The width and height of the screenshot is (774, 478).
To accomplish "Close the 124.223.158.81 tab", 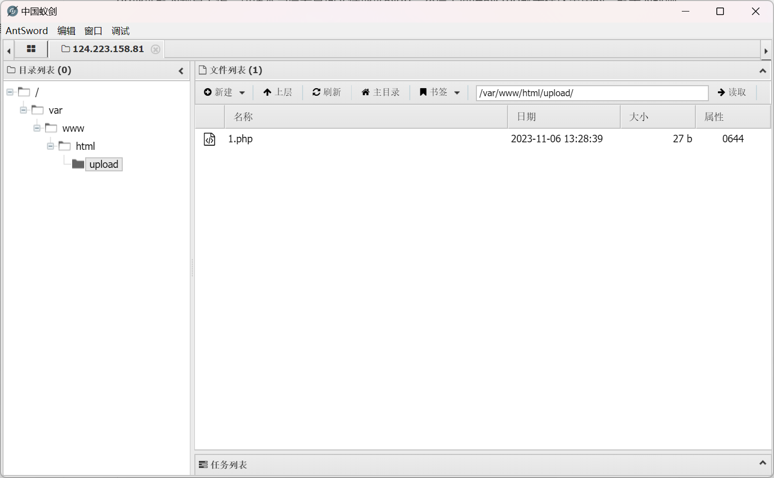I will click(156, 49).
